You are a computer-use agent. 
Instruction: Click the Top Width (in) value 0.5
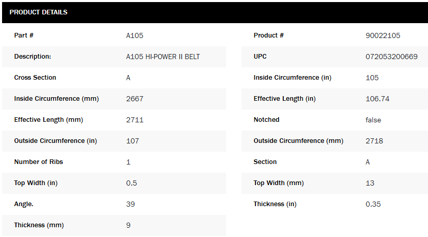click(131, 183)
